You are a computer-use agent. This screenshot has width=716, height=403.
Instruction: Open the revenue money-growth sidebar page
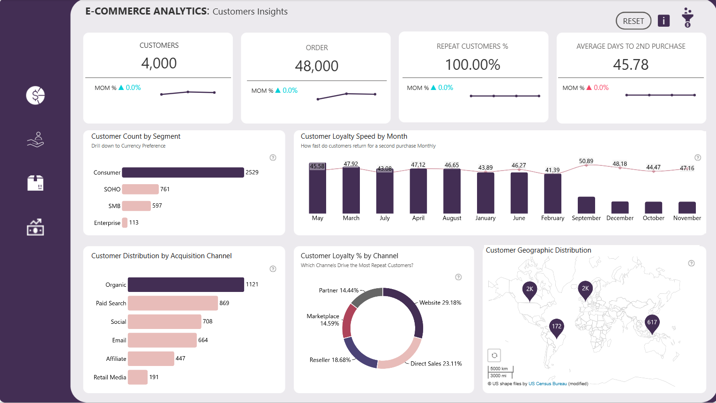tap(36, 227)
